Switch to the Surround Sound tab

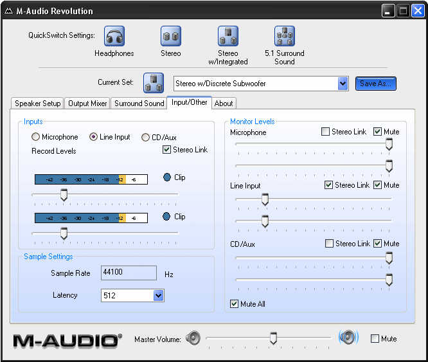click(139, 104)
